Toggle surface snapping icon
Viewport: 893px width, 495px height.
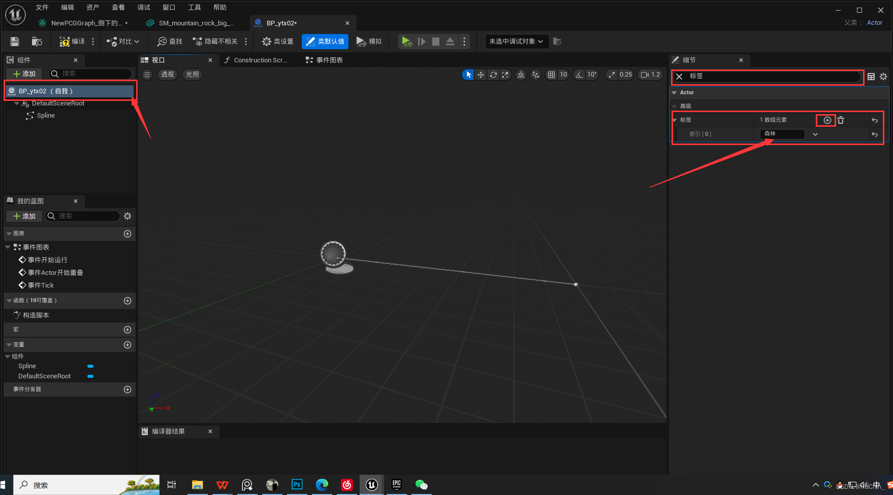pyautogui.click(x=536, y=75)
